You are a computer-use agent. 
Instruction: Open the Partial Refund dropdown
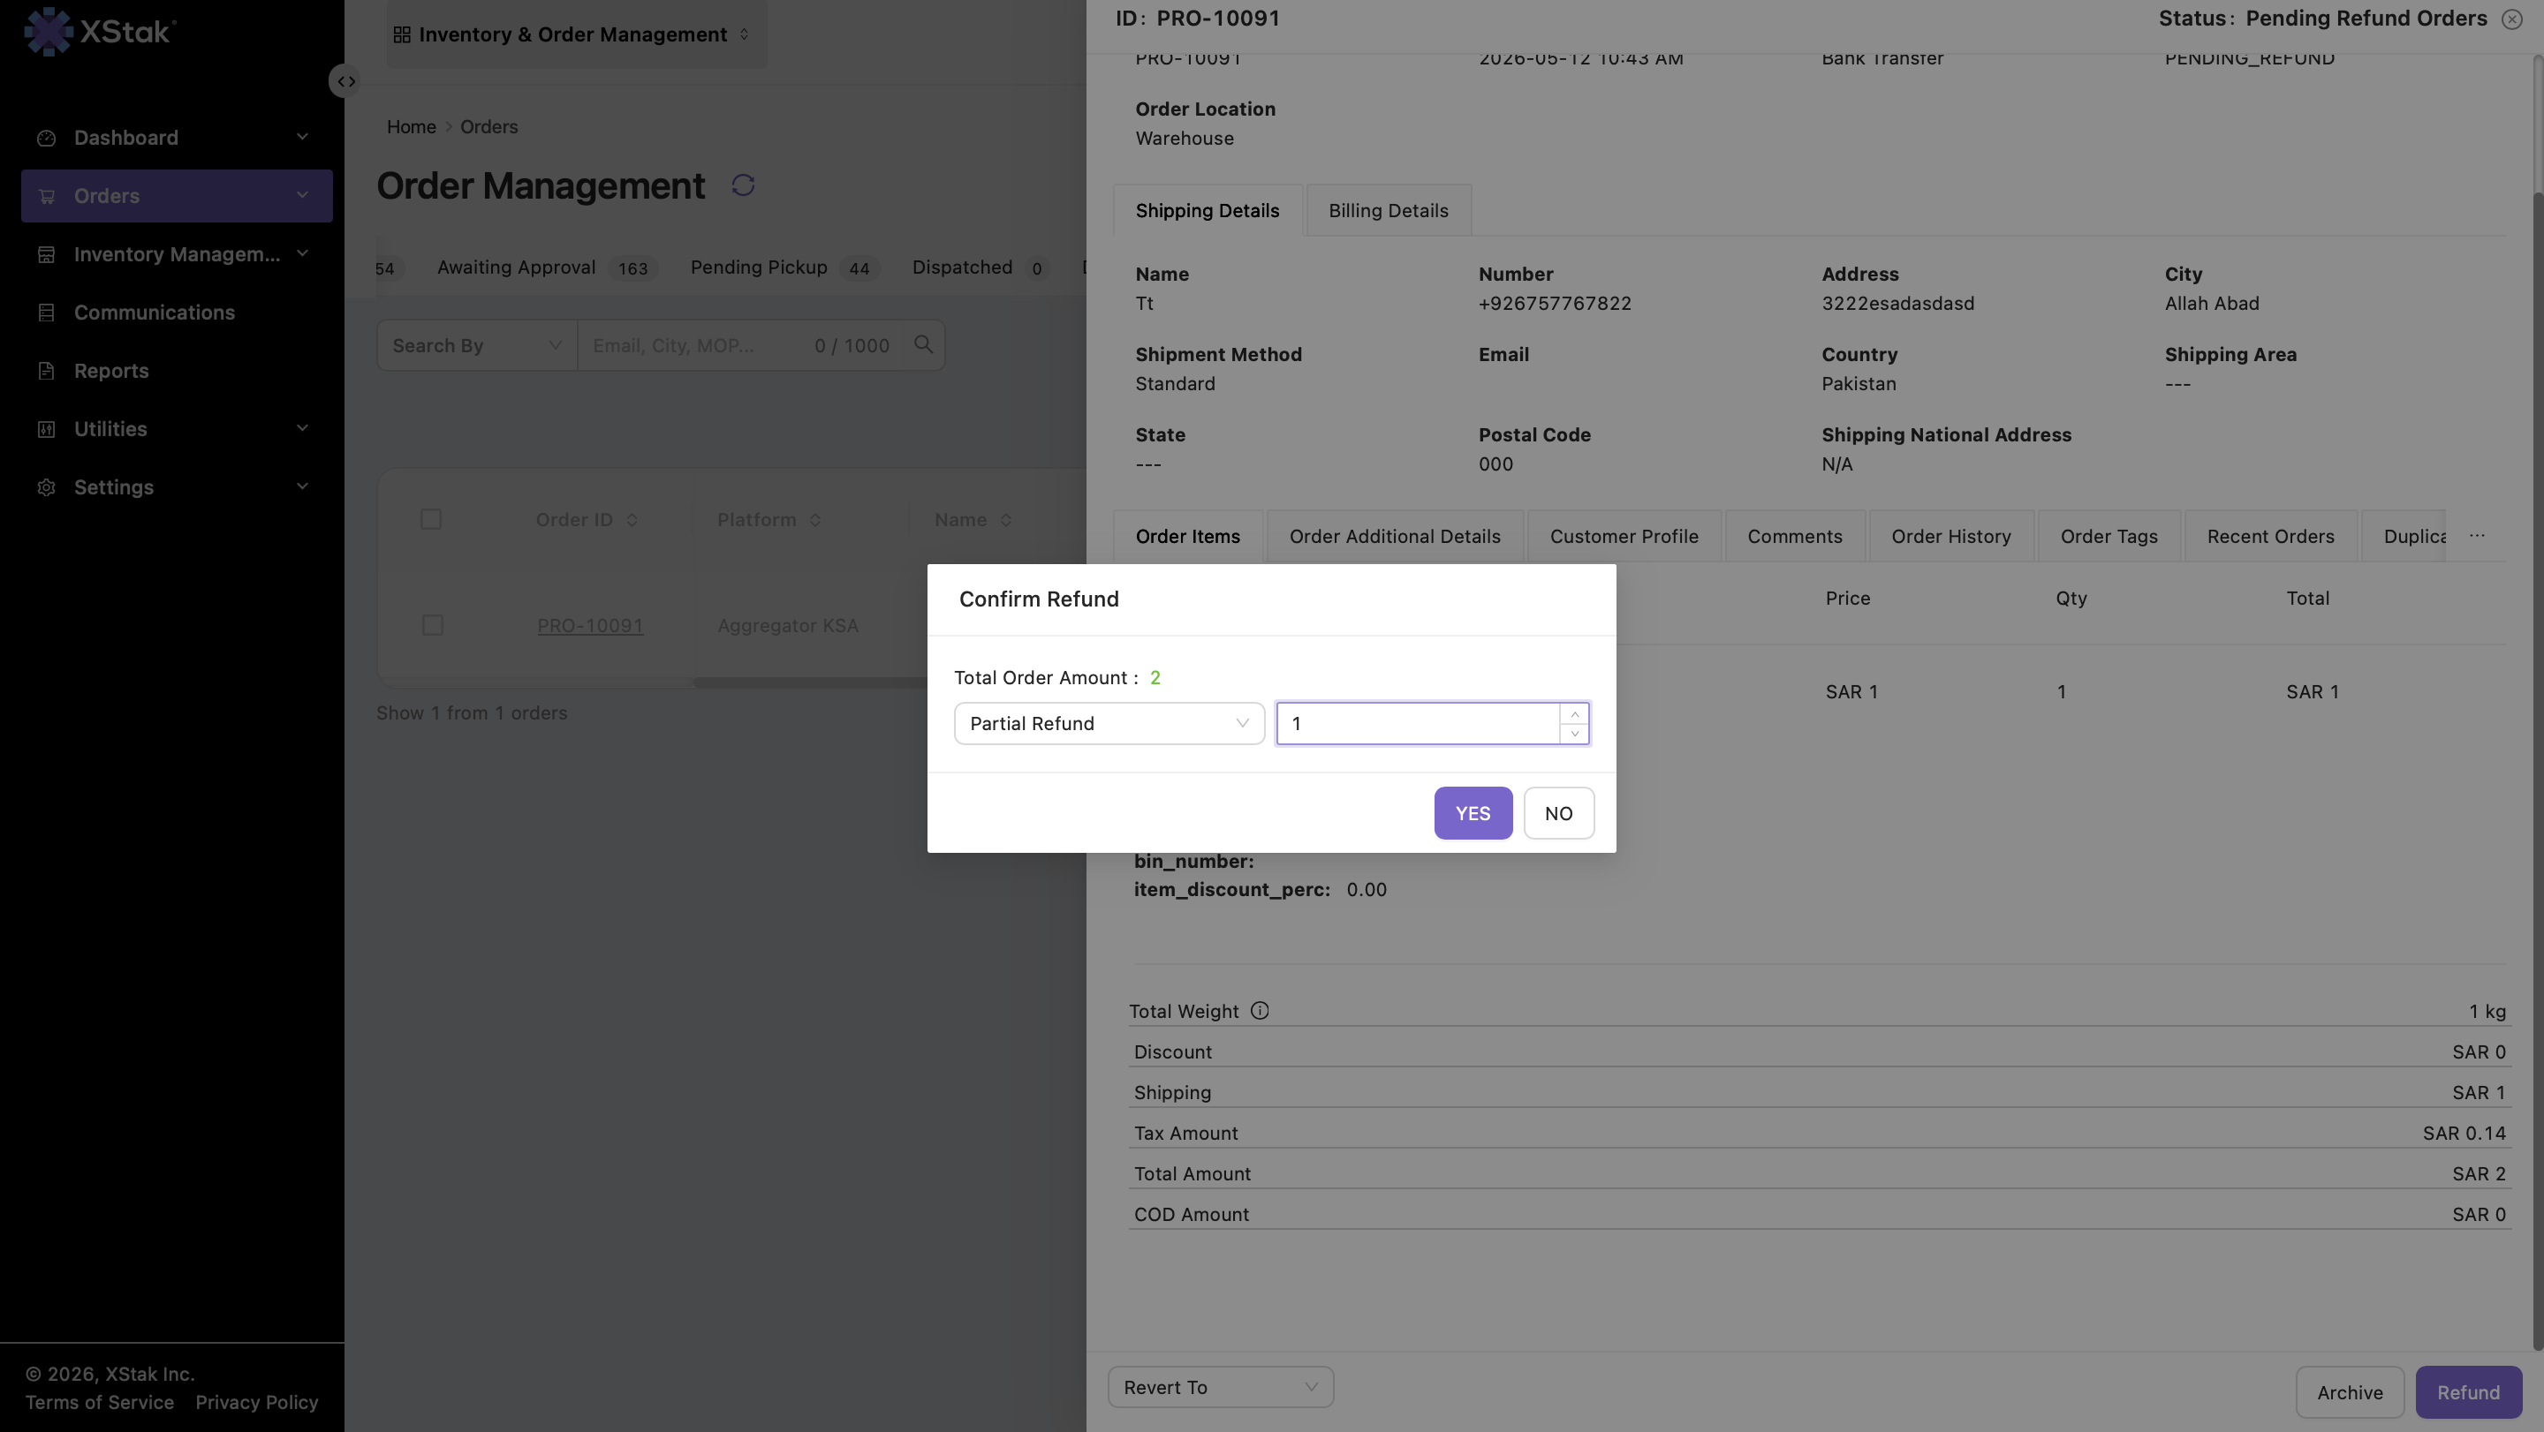pyautogui.click(x=1109, y=723)
